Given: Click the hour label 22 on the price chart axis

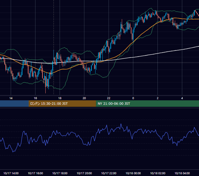Looking at the screenshot, I should (109, 98).
